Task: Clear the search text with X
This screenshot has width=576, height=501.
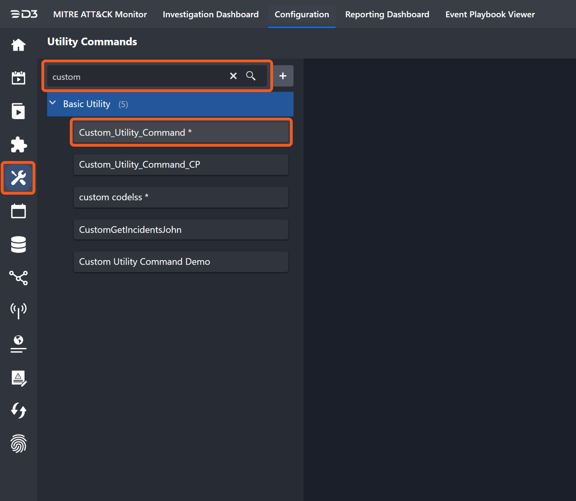Action: (x=233, y=76)
